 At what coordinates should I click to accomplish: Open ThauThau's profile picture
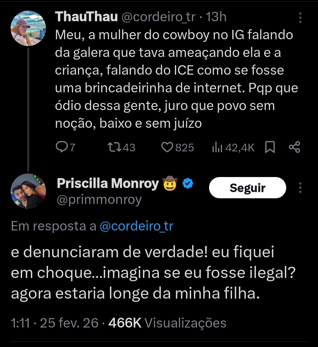tap(28, 29)
